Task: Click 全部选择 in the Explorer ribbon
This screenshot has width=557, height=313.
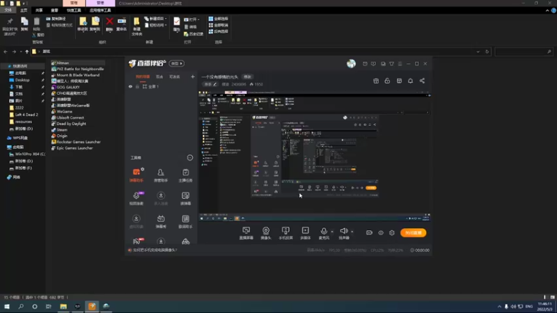Action: (x=219, y=19)
